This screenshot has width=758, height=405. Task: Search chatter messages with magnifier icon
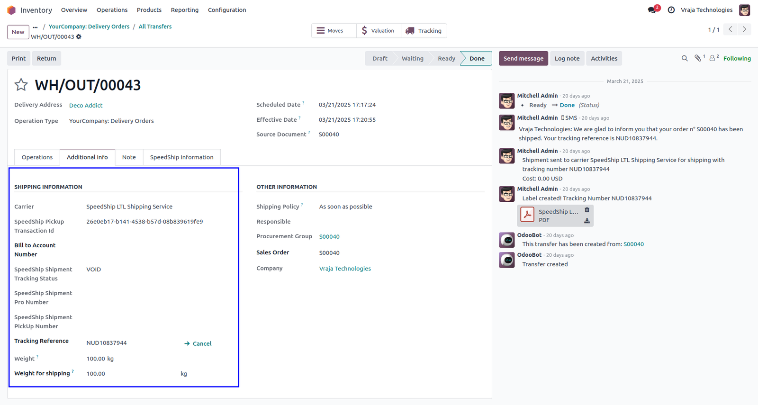[685, 59]
